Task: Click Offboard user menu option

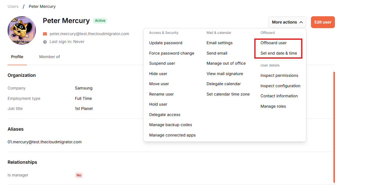Action: click(x=274, y=43)
